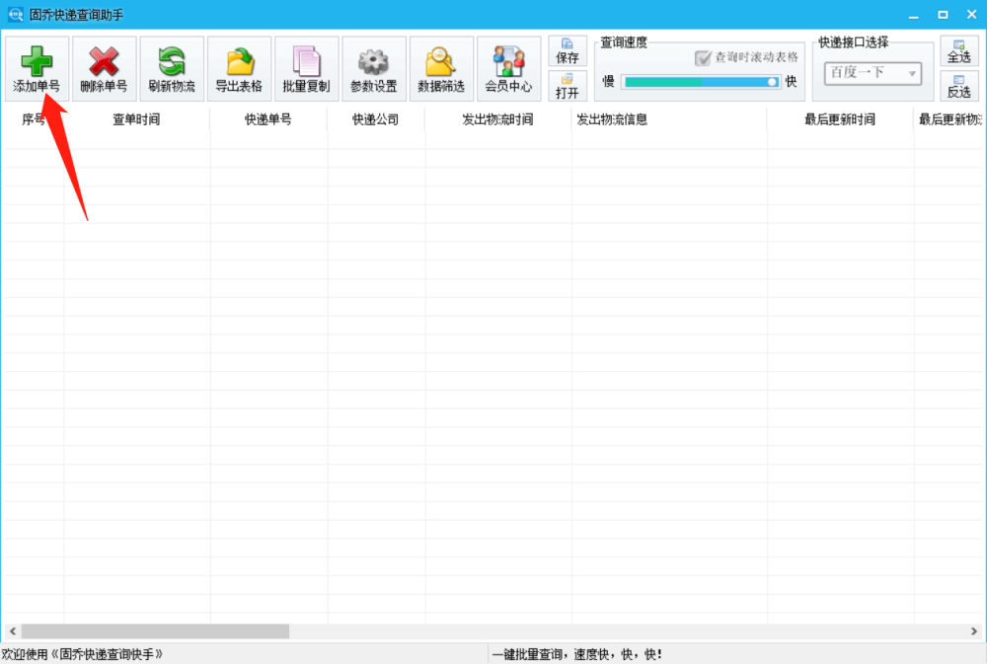
Task: Minimize the 固乔快递查询助手 window
Action: [x=913, y=15]
